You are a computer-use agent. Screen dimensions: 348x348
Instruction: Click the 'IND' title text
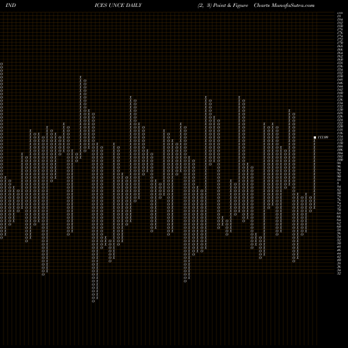10,6
